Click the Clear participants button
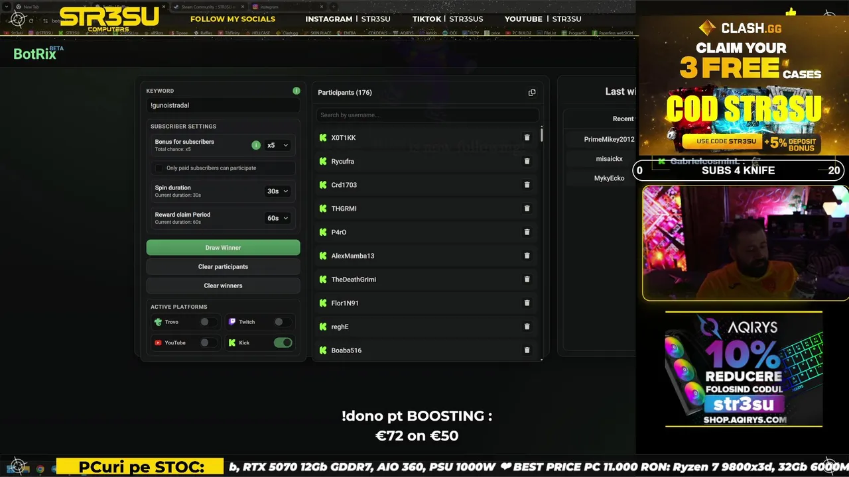Screen dimensions: 849x477 223,267
